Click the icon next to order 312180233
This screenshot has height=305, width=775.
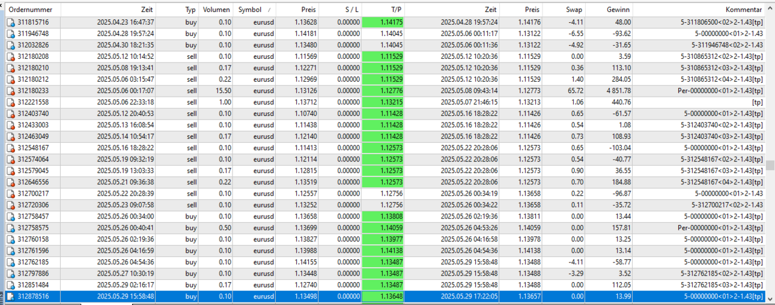click(11, 91)
